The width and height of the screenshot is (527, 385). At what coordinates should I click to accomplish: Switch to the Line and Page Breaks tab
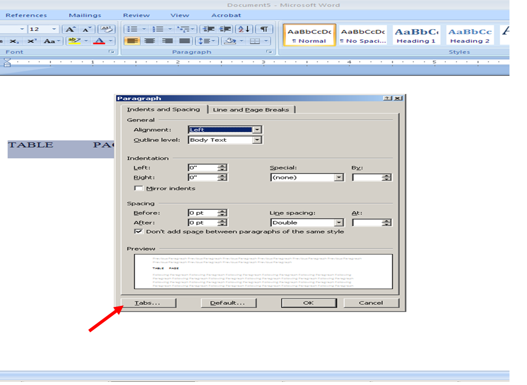point(250,109)
